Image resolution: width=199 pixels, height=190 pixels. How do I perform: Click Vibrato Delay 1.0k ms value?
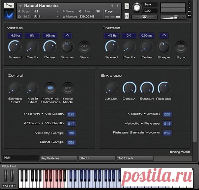50,36
